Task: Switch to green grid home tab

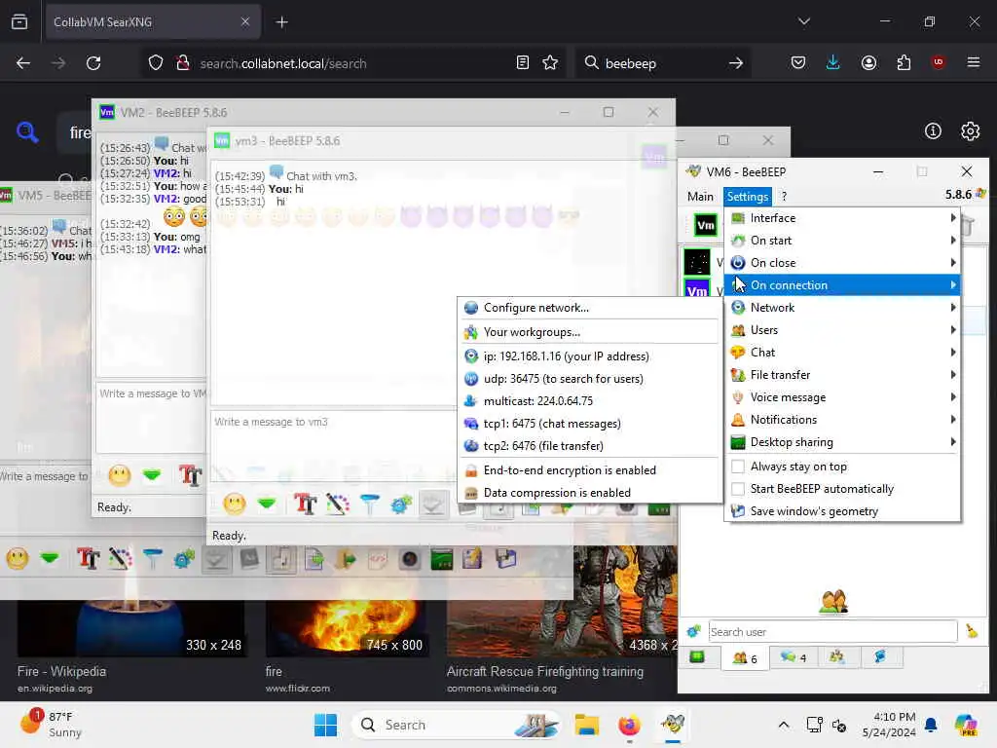Action: coord(697,657)
